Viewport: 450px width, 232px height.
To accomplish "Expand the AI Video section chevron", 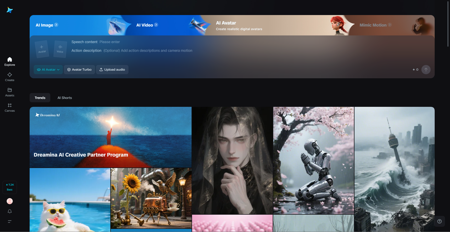I will (156, 25).
